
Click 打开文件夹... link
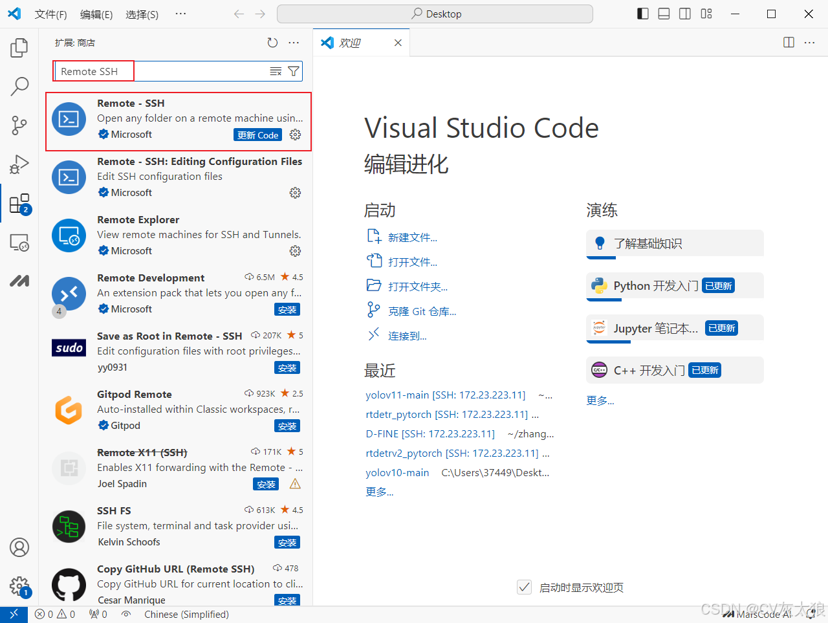417,287
